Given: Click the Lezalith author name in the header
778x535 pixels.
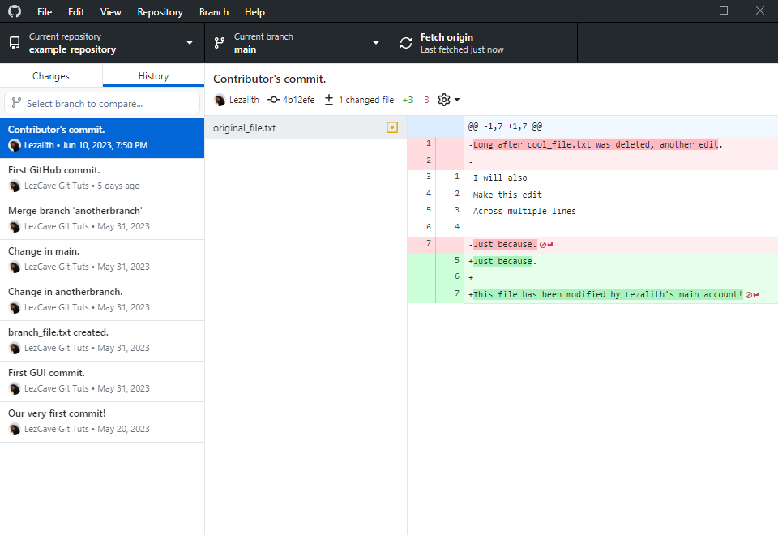Looking at the screenshot, I should (244, 100).
